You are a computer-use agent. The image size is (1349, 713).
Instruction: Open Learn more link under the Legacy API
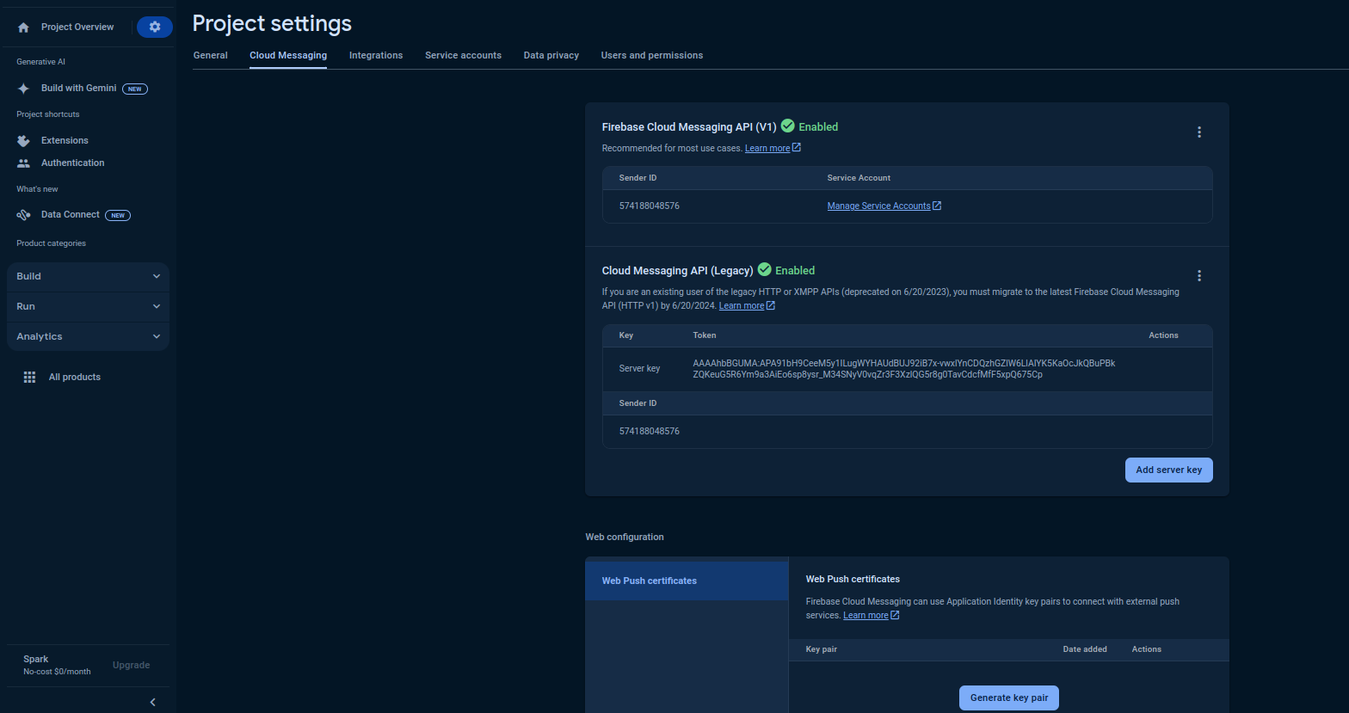pos(742,306)
